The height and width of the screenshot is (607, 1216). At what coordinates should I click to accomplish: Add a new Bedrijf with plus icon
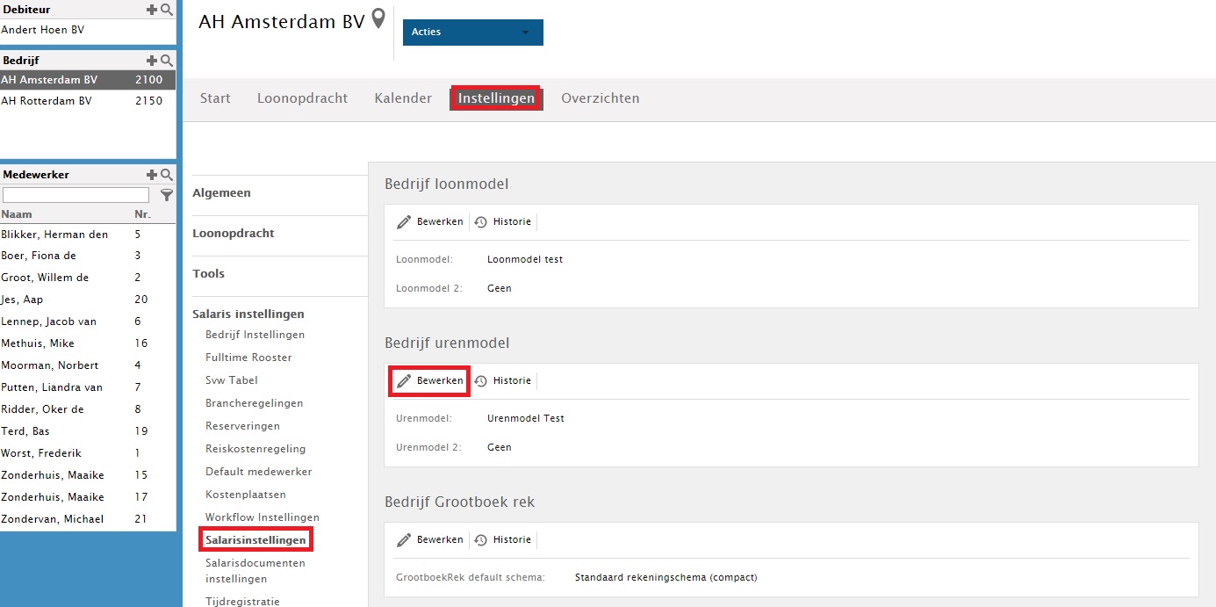click(152, 61)
